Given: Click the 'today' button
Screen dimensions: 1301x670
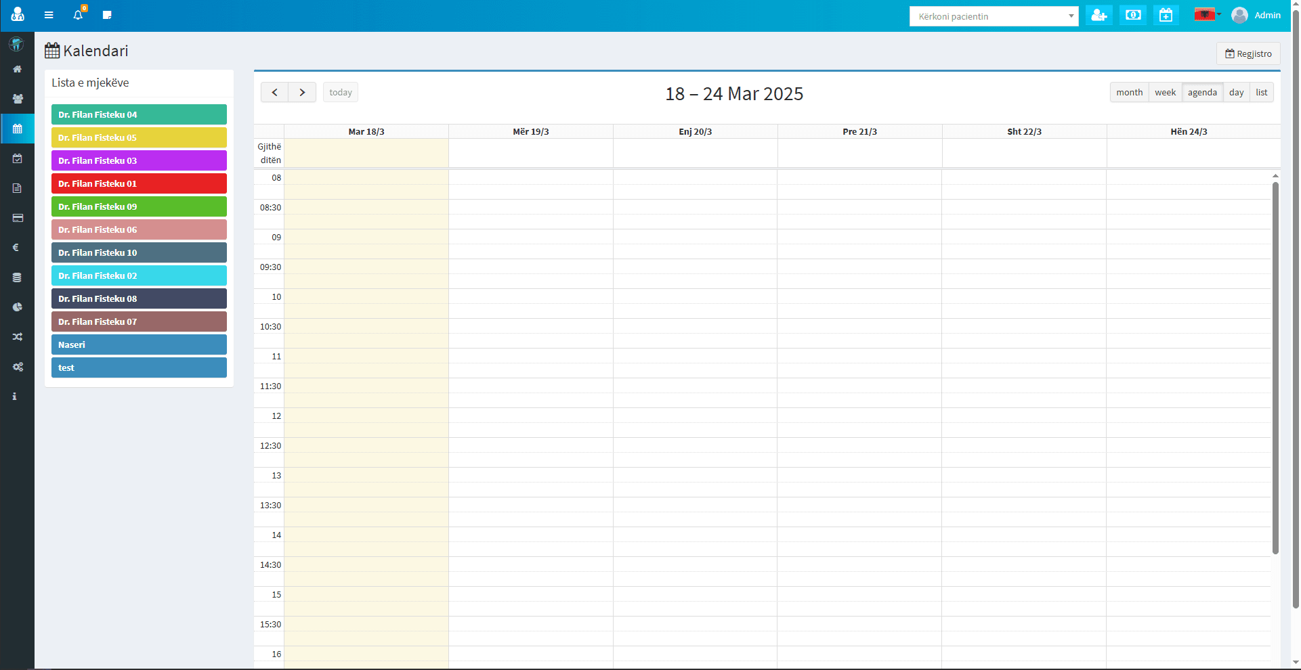Looking at the screenshot, I should [x=341, y=92].
